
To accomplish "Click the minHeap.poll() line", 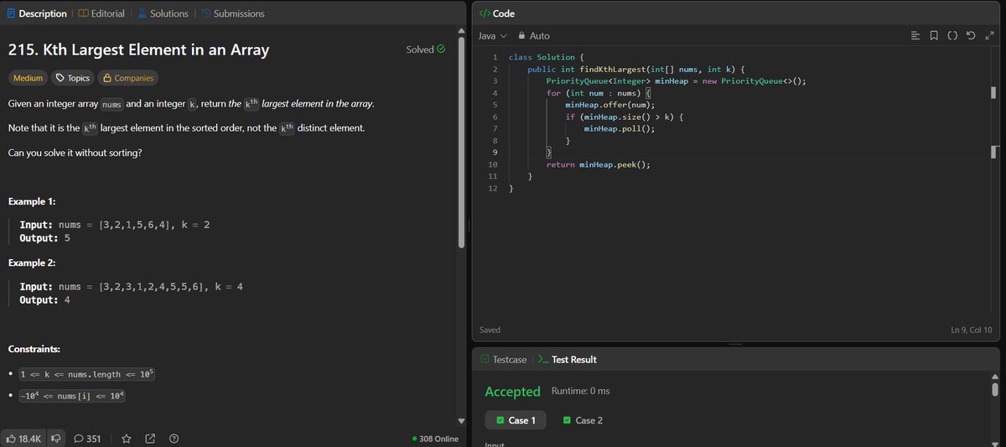I will (620, 128).
